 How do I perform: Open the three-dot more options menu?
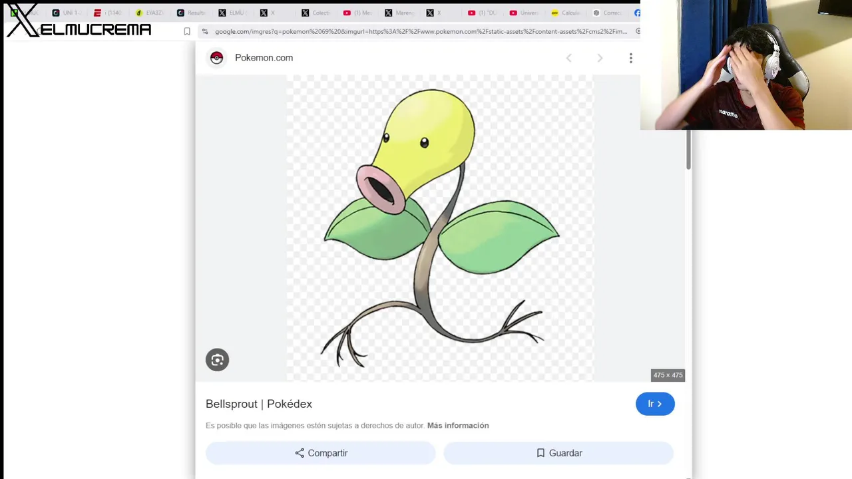click(x=630, y=59)
